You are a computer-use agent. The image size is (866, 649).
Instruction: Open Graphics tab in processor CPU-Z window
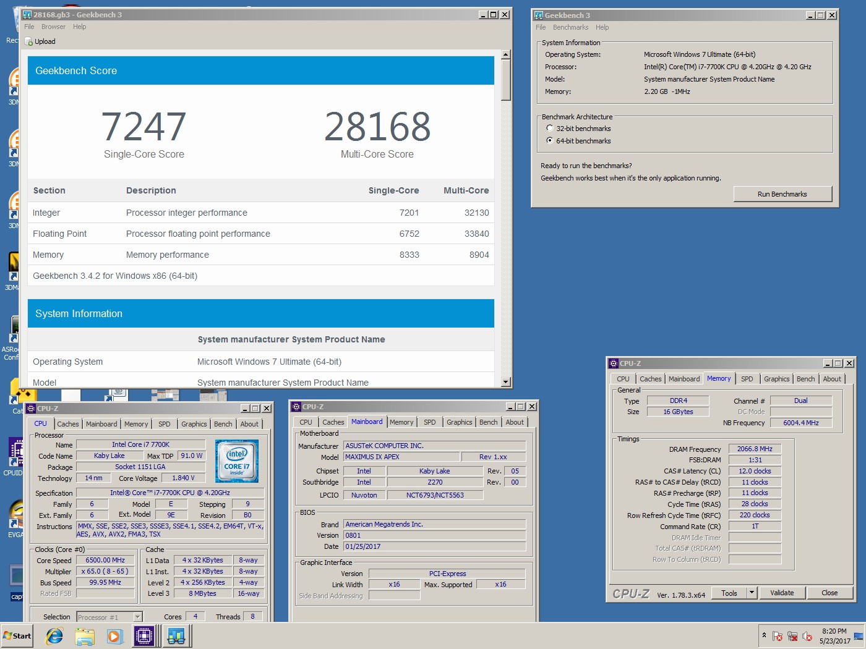click(x=194, y=424)
